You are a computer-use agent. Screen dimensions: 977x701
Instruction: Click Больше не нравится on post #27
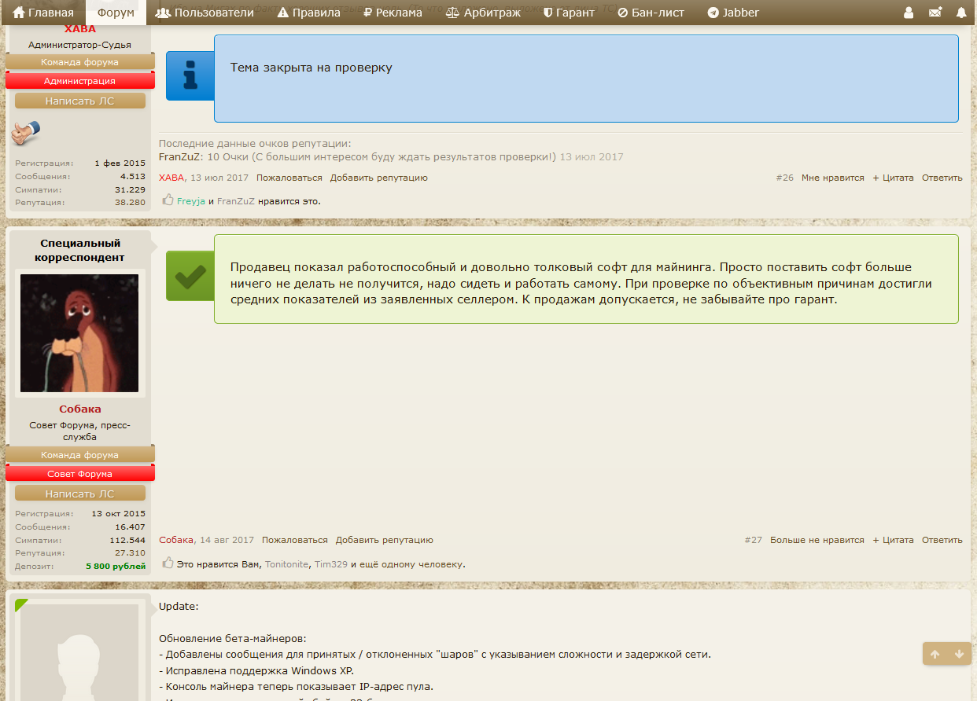click(x=817, y=540)
